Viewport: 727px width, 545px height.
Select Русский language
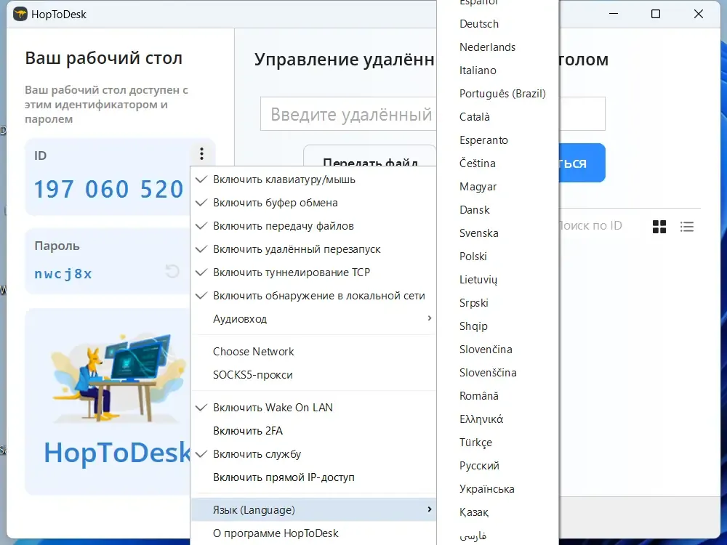[498, 465]
